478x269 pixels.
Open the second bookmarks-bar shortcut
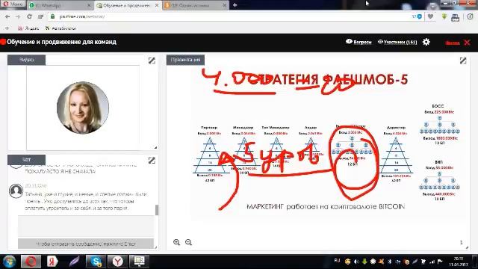point(60,28)
